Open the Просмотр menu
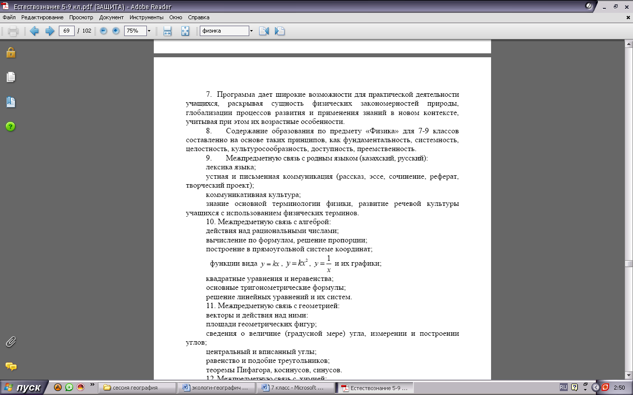This screenshot has height=395, width=633. (x=81, y=17)
